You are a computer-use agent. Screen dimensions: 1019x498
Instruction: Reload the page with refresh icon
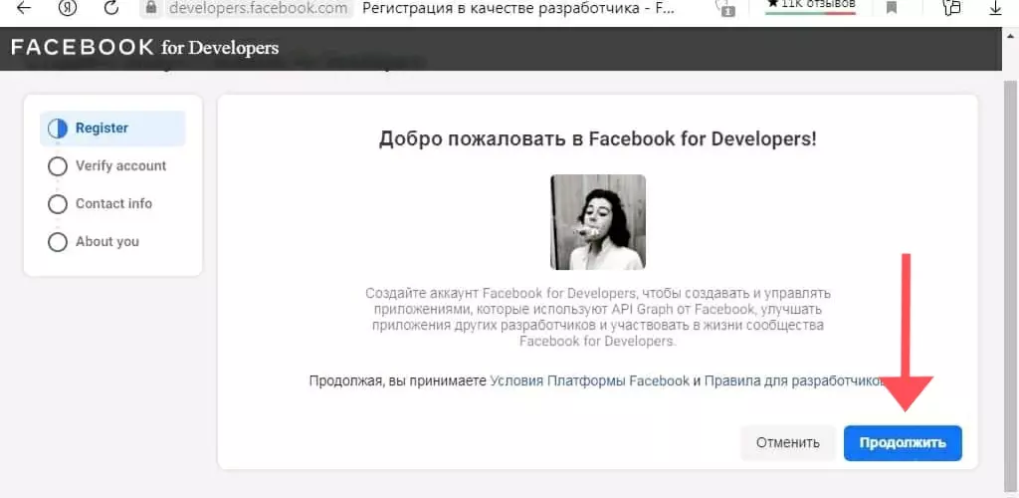(x=111, y=8)
